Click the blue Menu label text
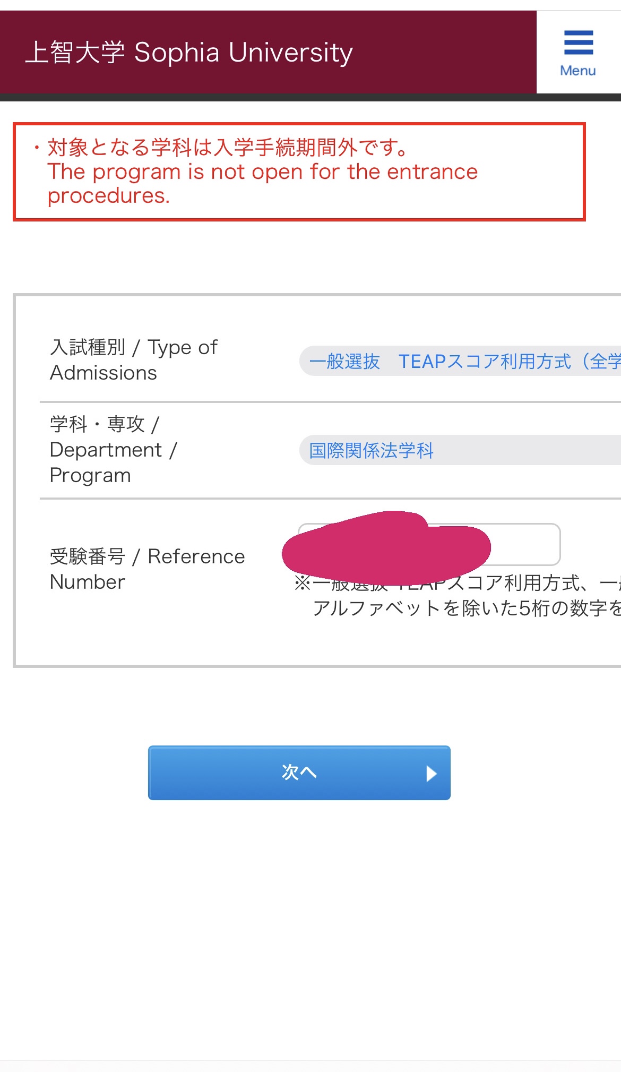This screenshot has height=1072, width=621. [x=578, y=71]
